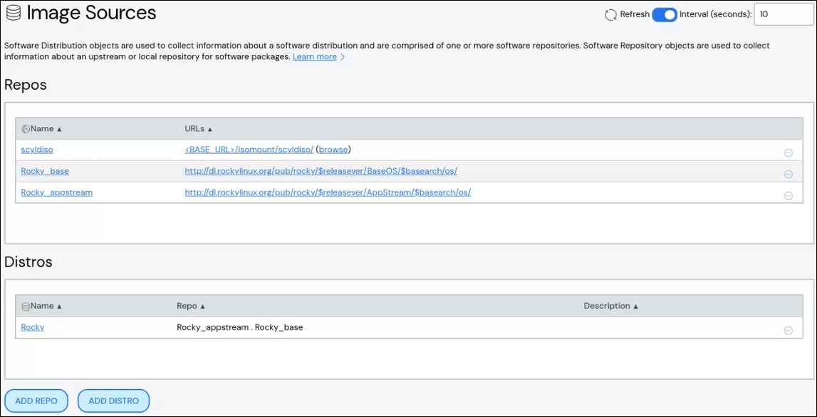Click the chevron arrow after Learn more
Image resolution: width=817 pixels, height=417 pixels.
[x=343, y=56]
